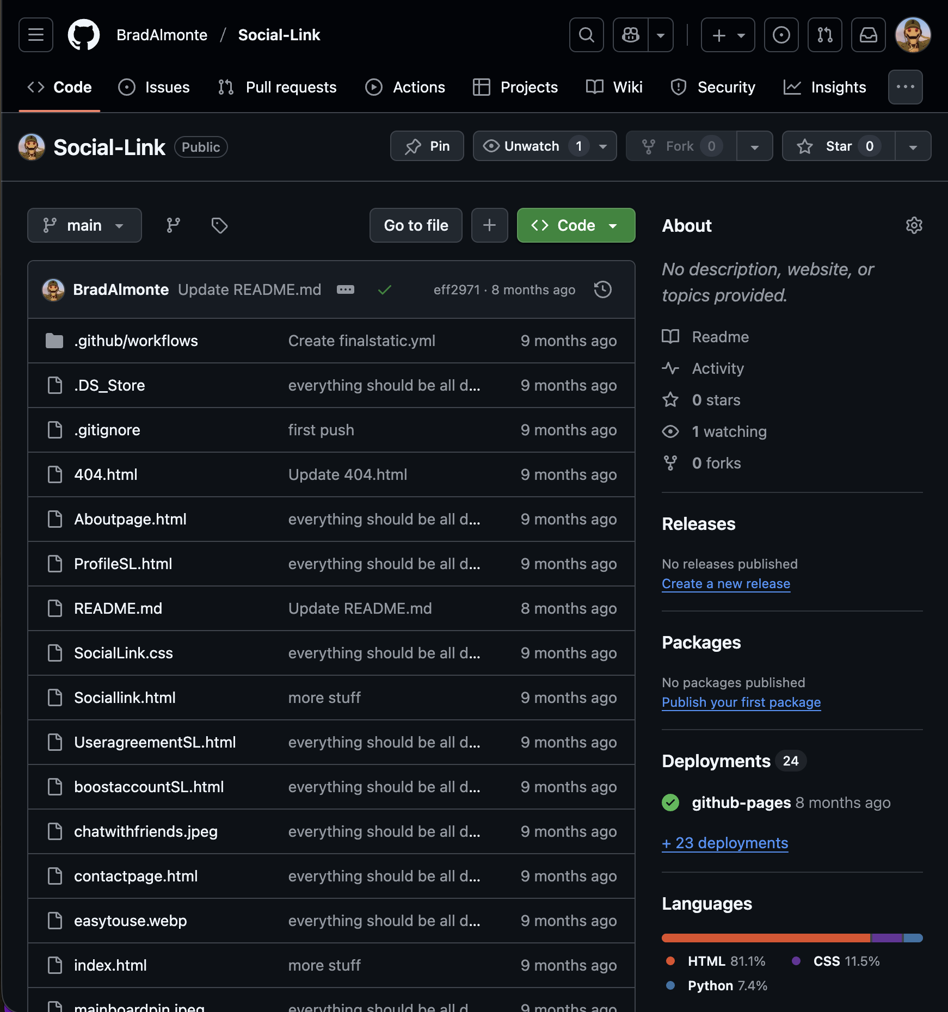
Task: Open repository About settings gear
Action: (914, 225)
